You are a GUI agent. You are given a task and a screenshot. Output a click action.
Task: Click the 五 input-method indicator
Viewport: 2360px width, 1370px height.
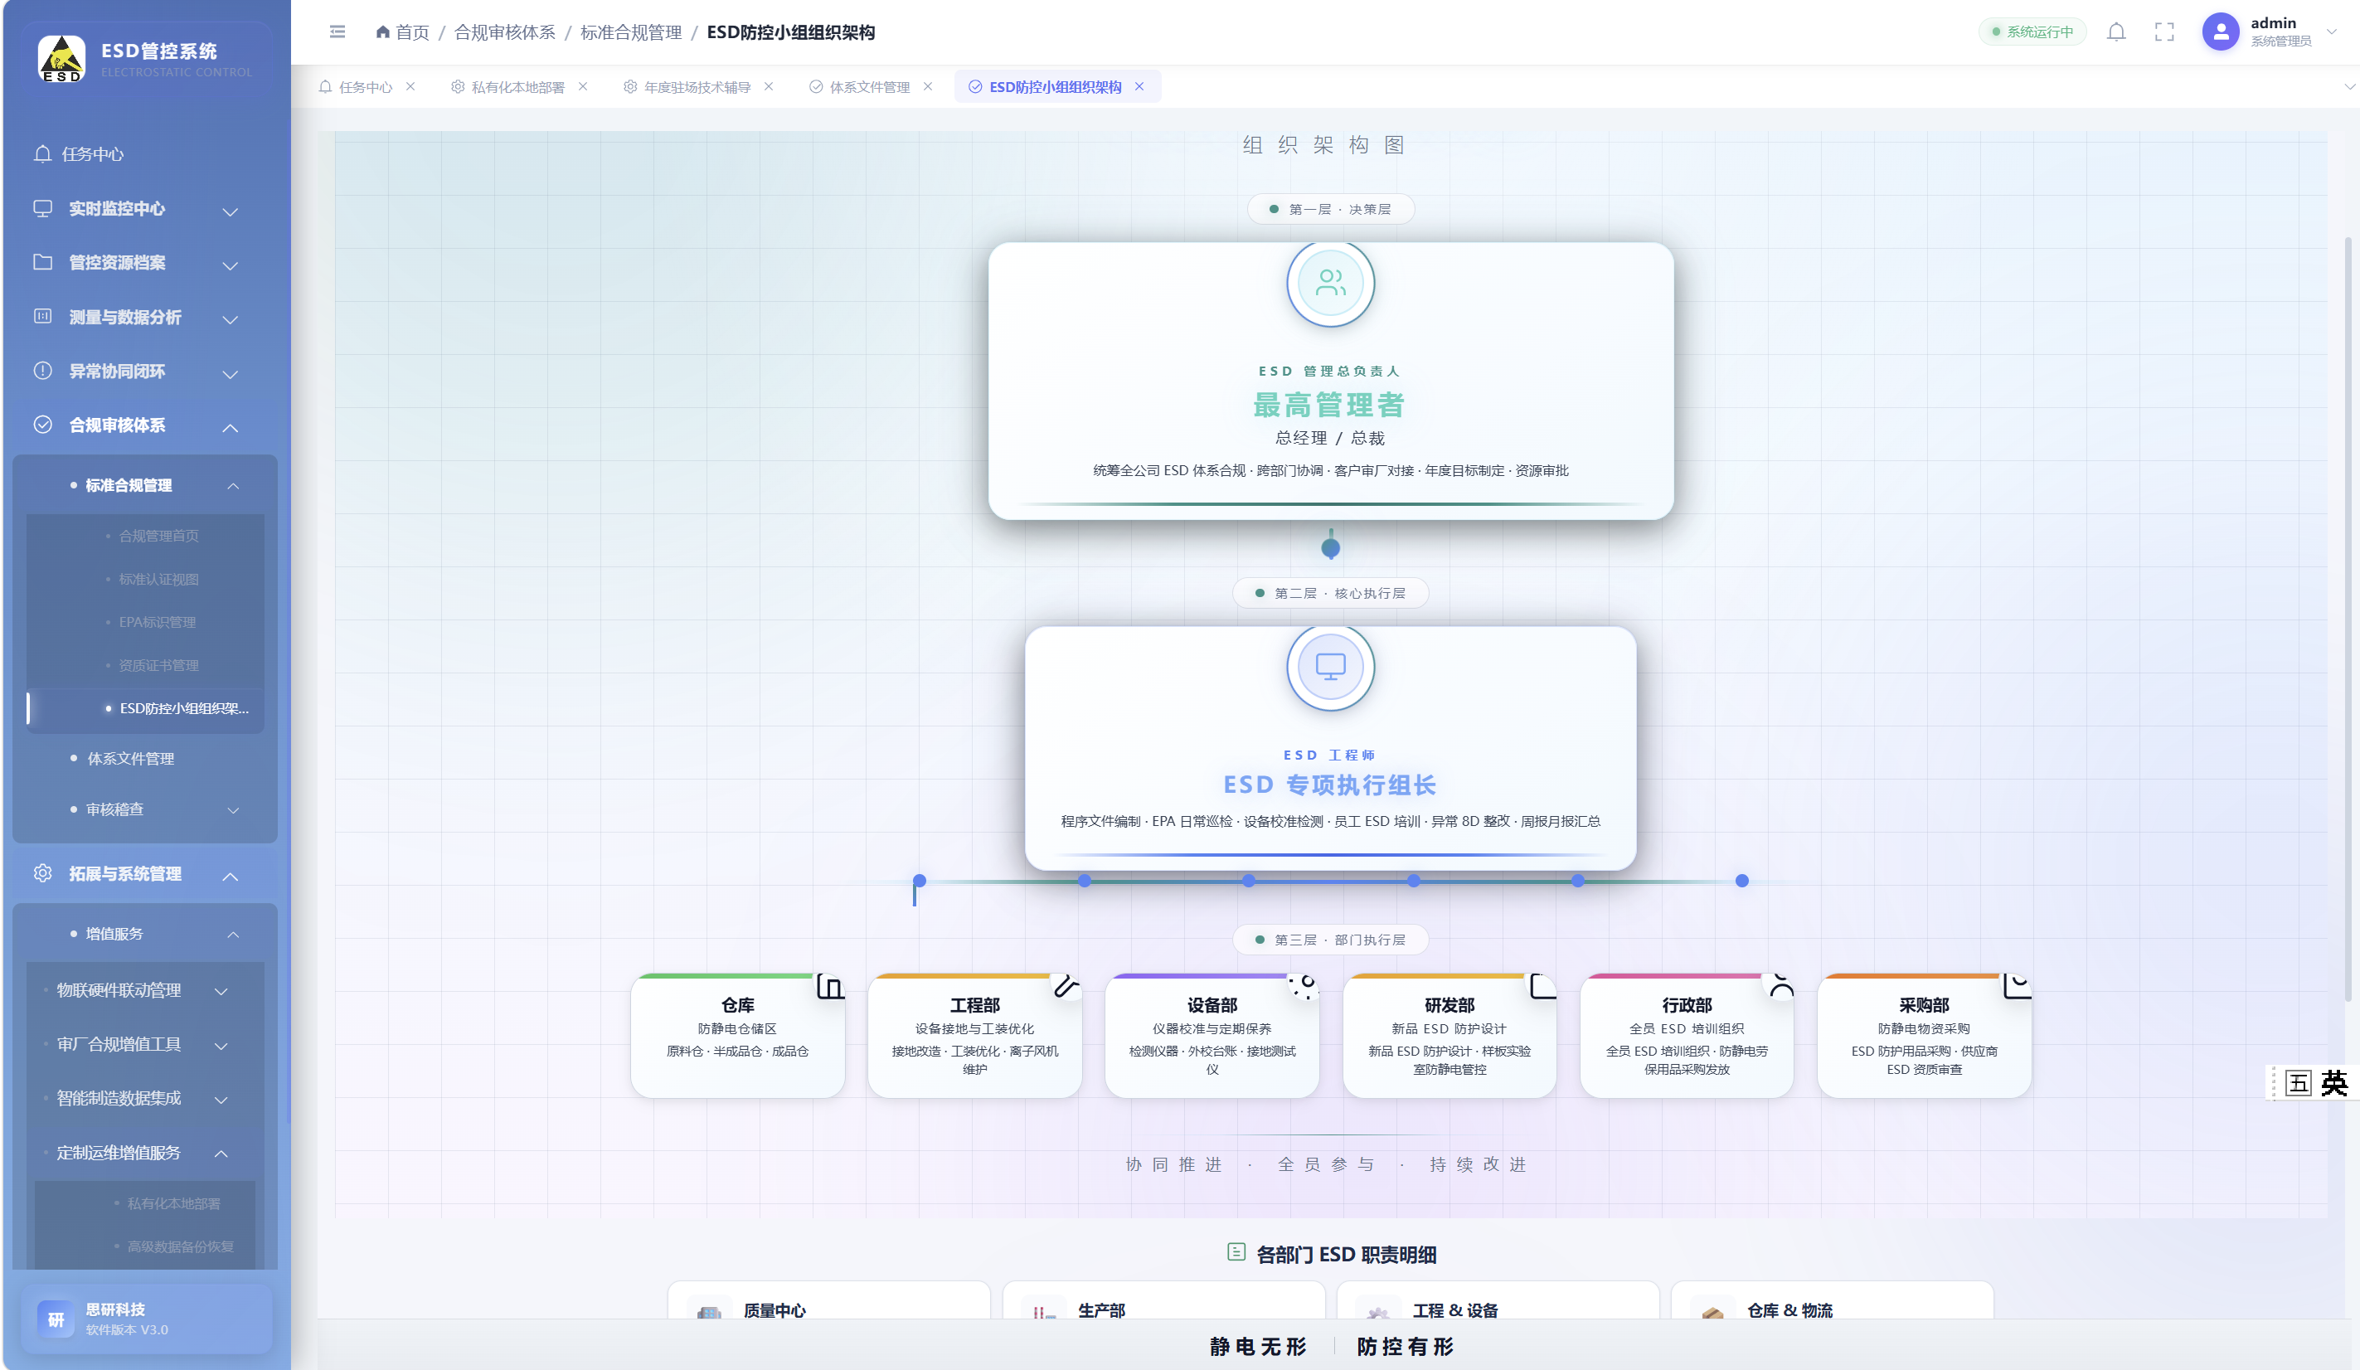point(2299,1083)
